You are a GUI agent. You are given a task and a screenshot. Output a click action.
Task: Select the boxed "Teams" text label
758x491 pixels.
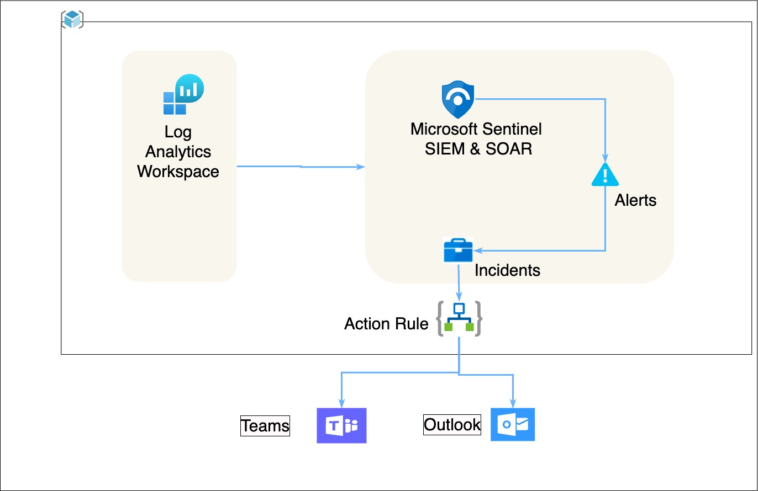click(x=265, y=426)
